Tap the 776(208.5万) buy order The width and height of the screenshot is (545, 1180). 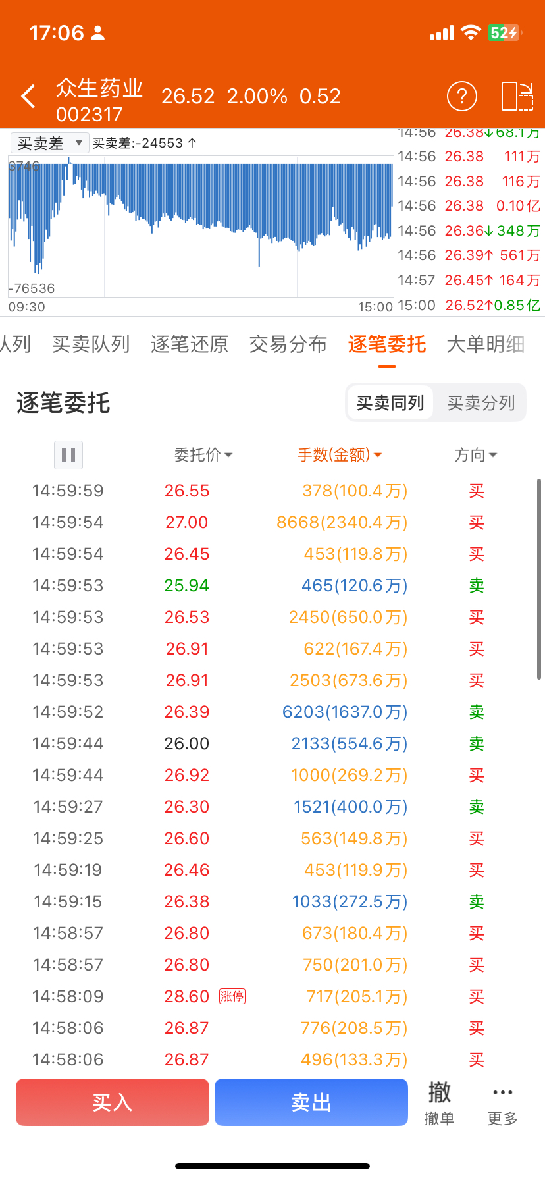pos(272,1028)
